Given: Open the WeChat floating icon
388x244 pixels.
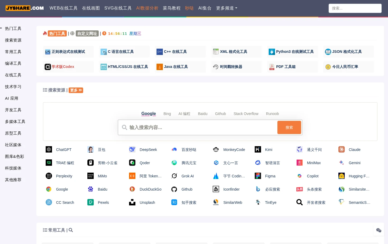Looking at the screenshot, I should pos(379,231).
